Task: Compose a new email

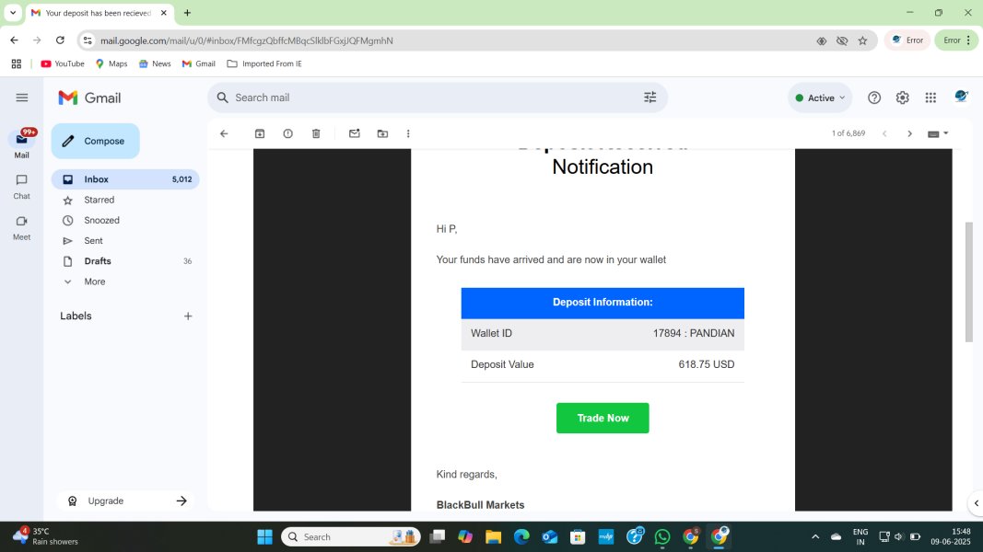Action: click(x=95, y=141)
